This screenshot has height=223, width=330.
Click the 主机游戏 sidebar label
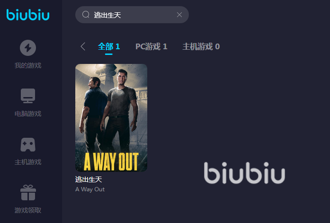pyautogui.click(x=28, y=162)
